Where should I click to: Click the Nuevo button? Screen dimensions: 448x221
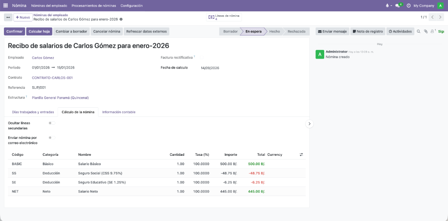[23, 17]
